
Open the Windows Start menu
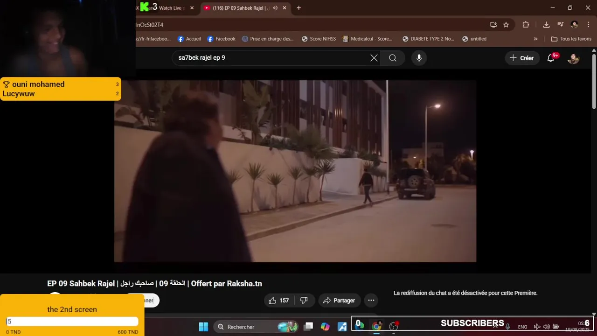pos(203,327)
